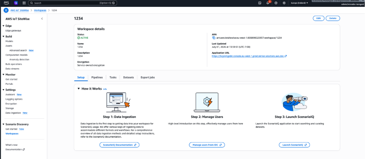Click the Launch ScenarioIQ telescope illustration

point(295,102)
